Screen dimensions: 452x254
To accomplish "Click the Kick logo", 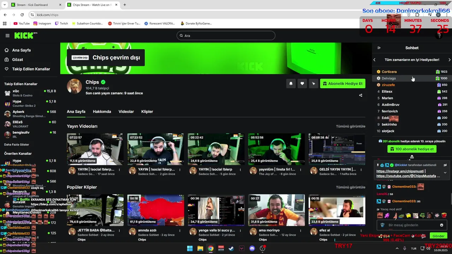I will click(x=25, y=35).
